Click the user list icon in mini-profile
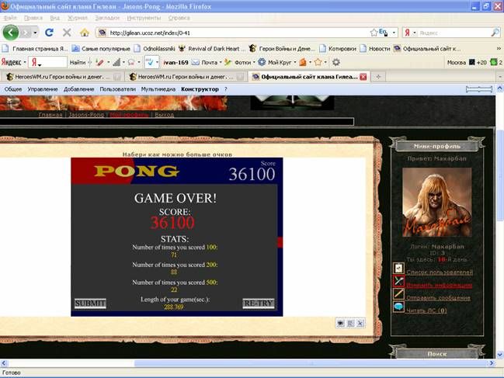Viewport: 504px width, 378px height. (x=398, y=268)
